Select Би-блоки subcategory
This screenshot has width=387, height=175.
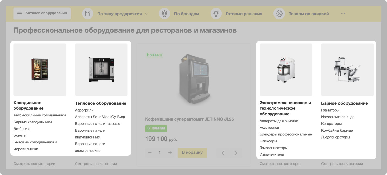(x=22, y=129)
